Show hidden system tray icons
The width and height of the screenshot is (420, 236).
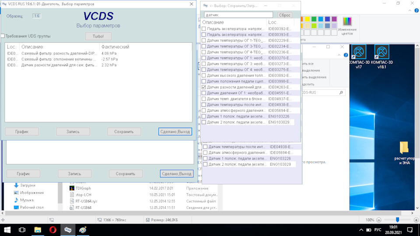[361, 230]
